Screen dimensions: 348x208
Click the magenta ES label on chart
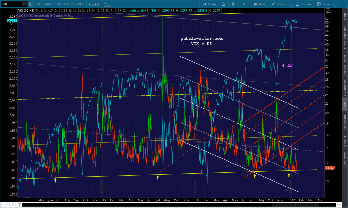[290, 65]
